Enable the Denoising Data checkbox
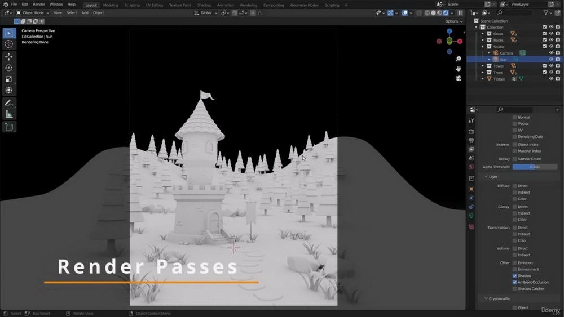The height and width of the screenshot is (317, 564). (x=515, y=136)
